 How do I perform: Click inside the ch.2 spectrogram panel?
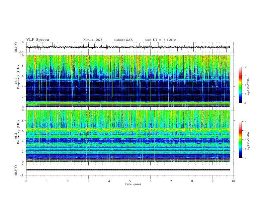[x=128, y=136]
